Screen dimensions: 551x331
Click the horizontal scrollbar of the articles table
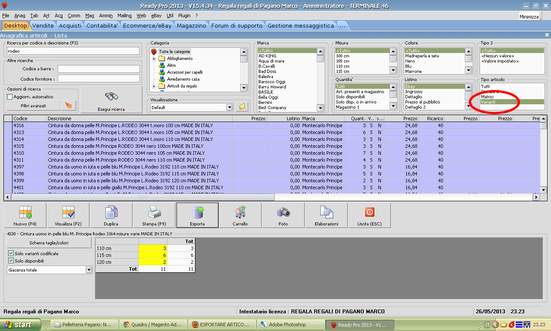pyautogui.click(x=272, y=197)
